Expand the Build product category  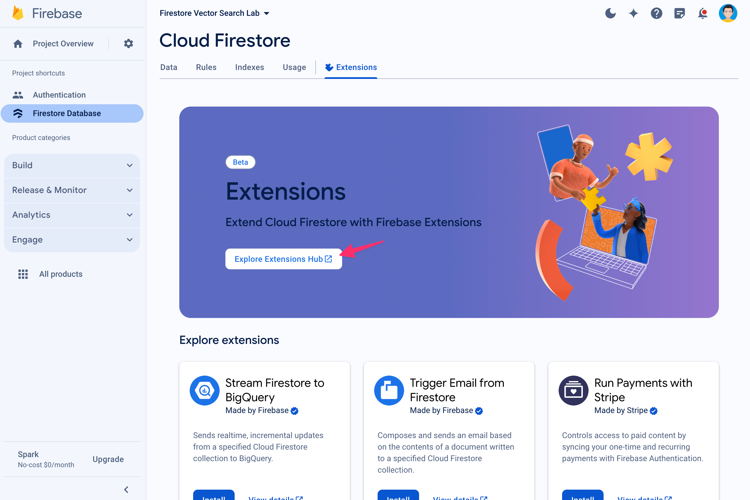73,165
